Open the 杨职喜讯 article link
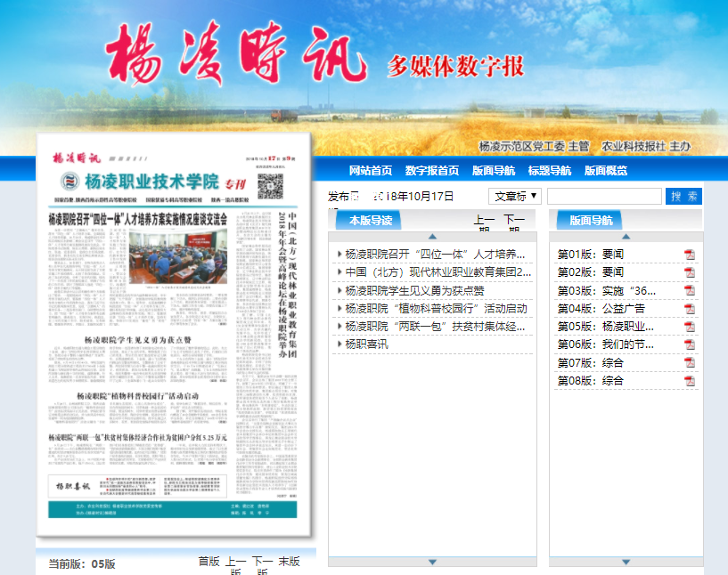728x575 pixels. (x=365, y=344)
